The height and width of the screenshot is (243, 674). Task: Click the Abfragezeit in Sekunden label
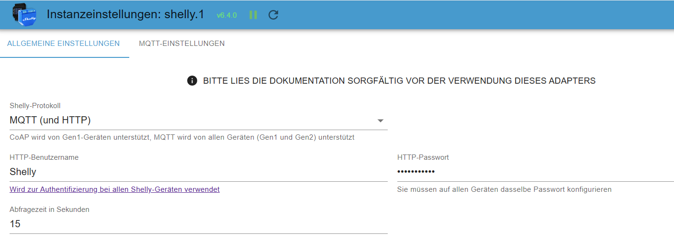coord(49,210)
